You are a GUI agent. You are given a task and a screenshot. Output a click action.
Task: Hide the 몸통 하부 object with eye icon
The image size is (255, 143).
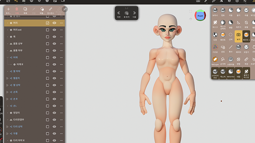(54, 50)
